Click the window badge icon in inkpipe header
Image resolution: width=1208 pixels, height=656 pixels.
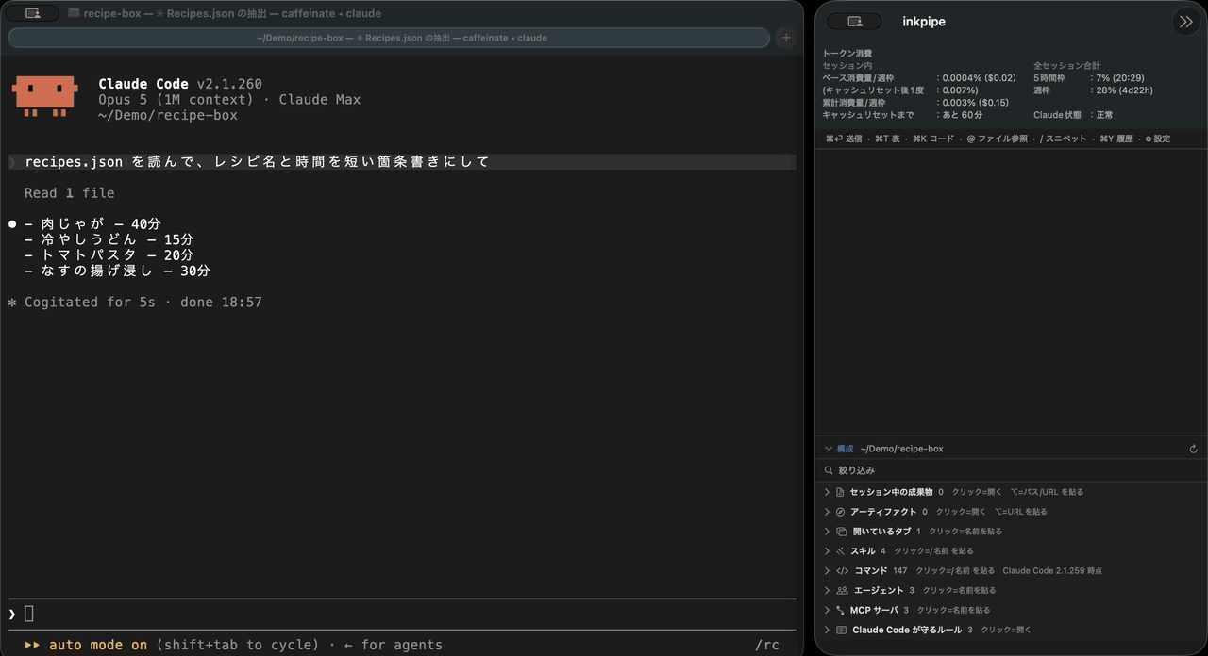click(x=855, y=22)
